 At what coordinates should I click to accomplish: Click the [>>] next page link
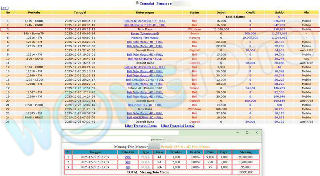[x=5, y=8]
